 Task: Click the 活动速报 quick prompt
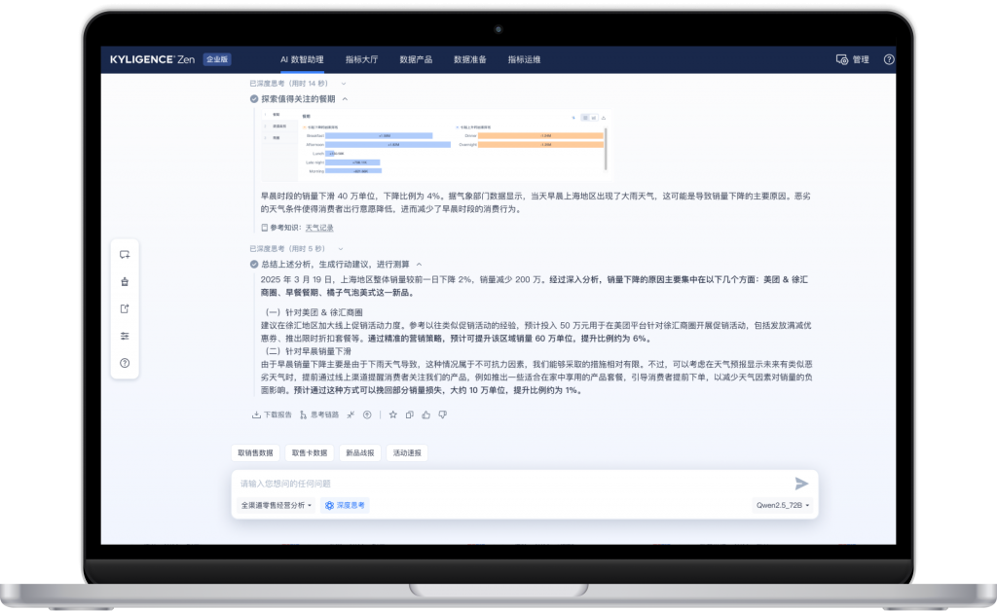tap(407, 453)
